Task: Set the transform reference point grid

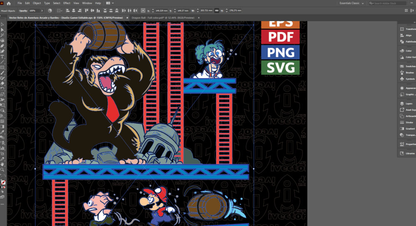Action: pyautogui.click(x=143, y=11)
